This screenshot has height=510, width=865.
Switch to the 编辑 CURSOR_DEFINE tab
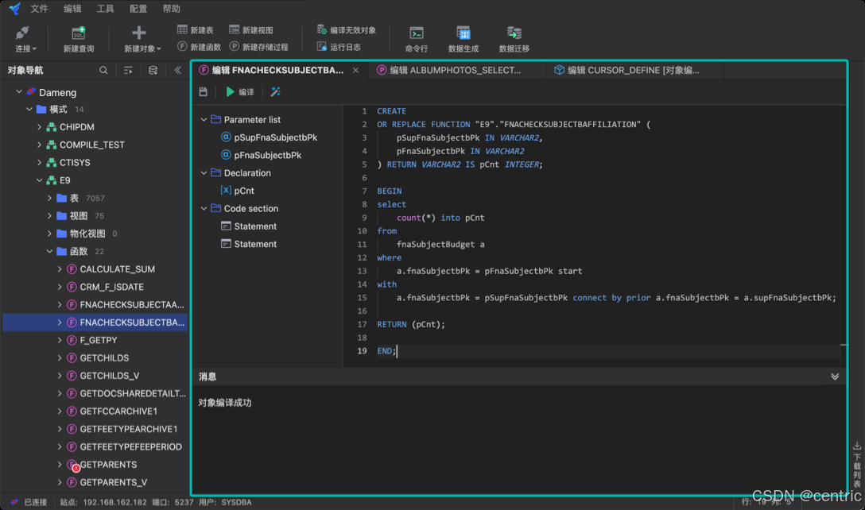[628, 70]
